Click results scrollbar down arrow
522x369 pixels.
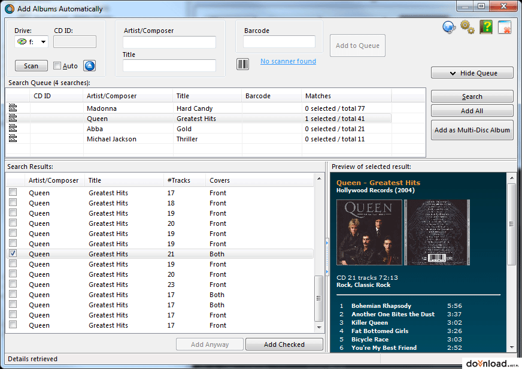tap(319, 328)
